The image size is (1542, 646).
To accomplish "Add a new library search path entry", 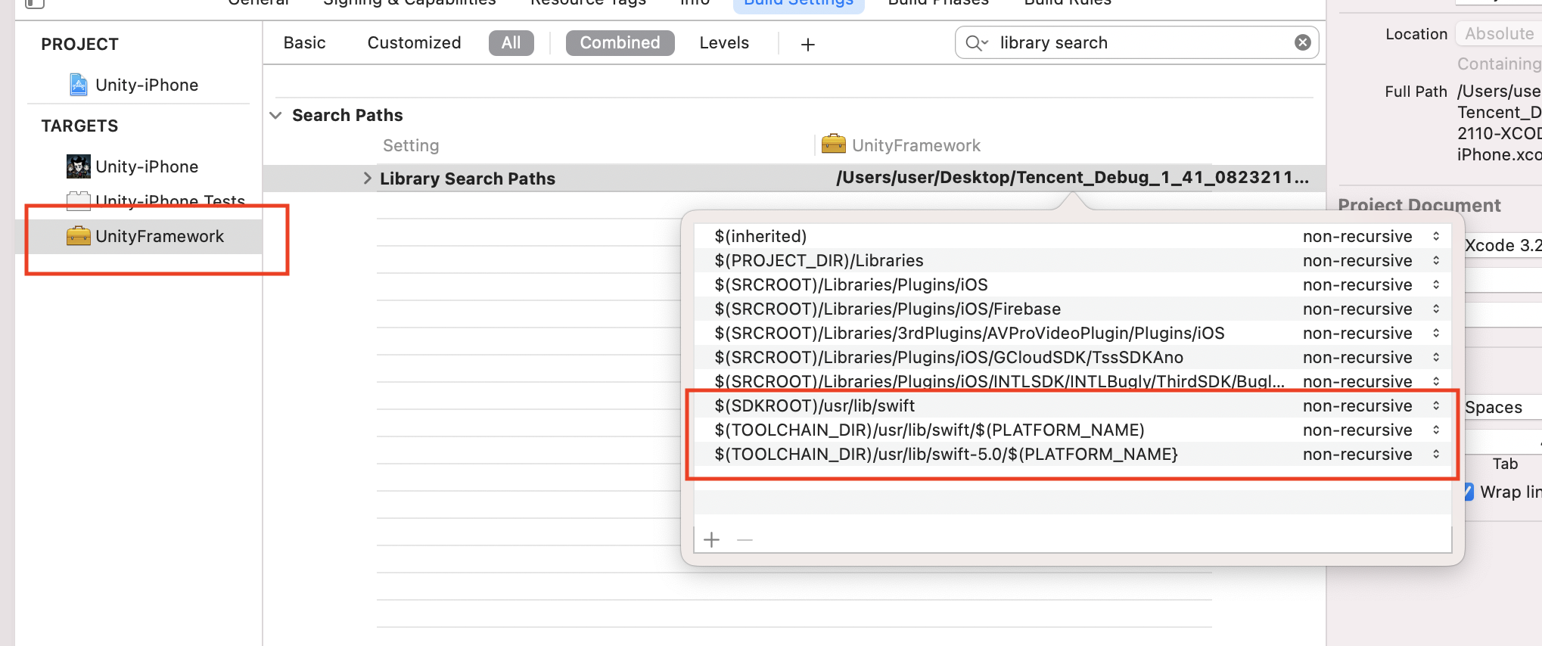I will point(711,540).
